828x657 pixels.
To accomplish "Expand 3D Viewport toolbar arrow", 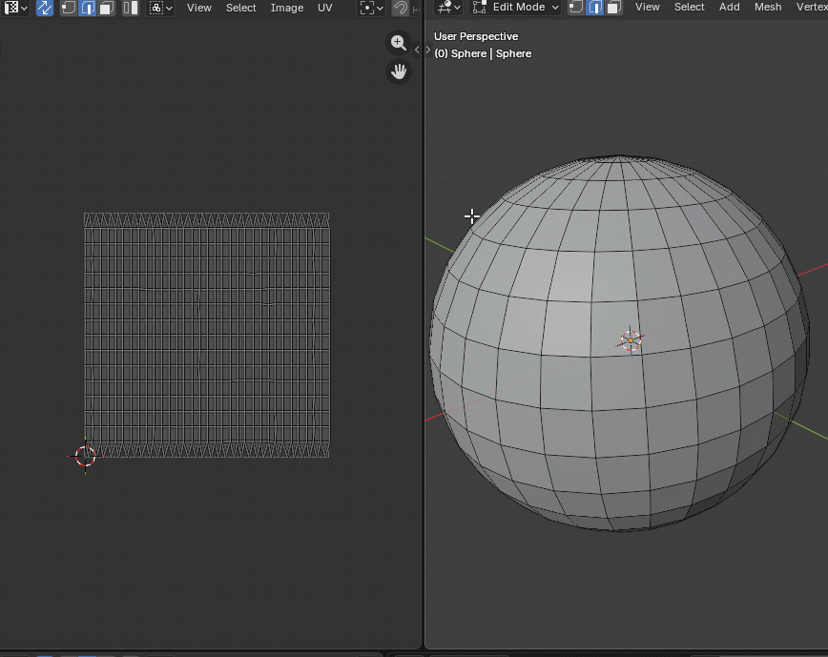I will click(428, 50).
